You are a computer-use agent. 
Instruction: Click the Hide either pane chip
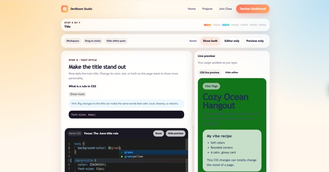coord(116,41)
